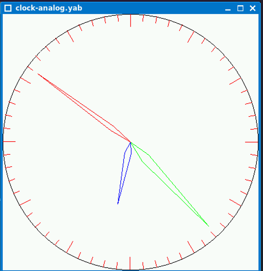Click the window menu icon in title bar
Screen dimensions: 263x271
[x=7, y=8]
